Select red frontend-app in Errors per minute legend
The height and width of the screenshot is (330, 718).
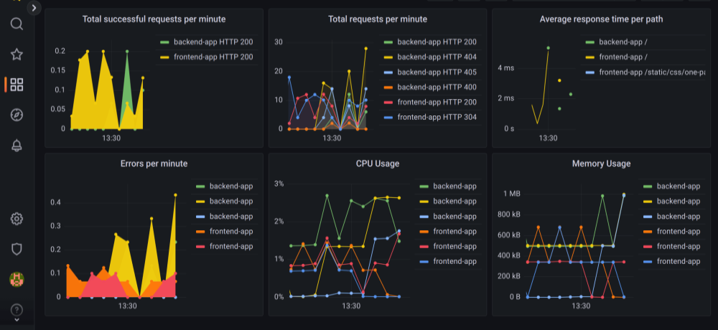click(x=231, y=247)
